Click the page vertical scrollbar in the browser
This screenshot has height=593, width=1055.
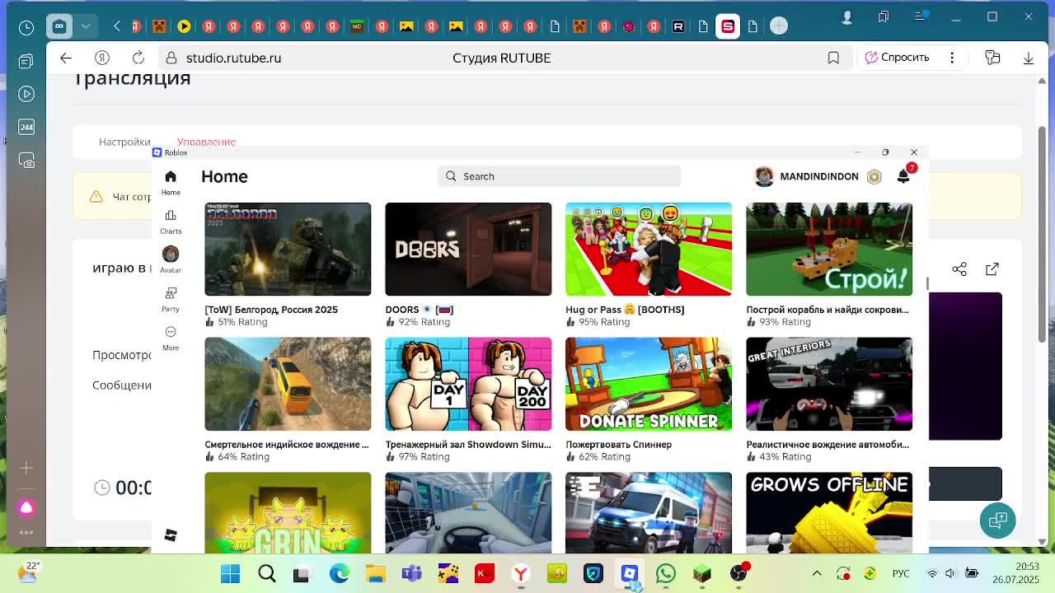pyautogui.click(x=1043, y=235)
